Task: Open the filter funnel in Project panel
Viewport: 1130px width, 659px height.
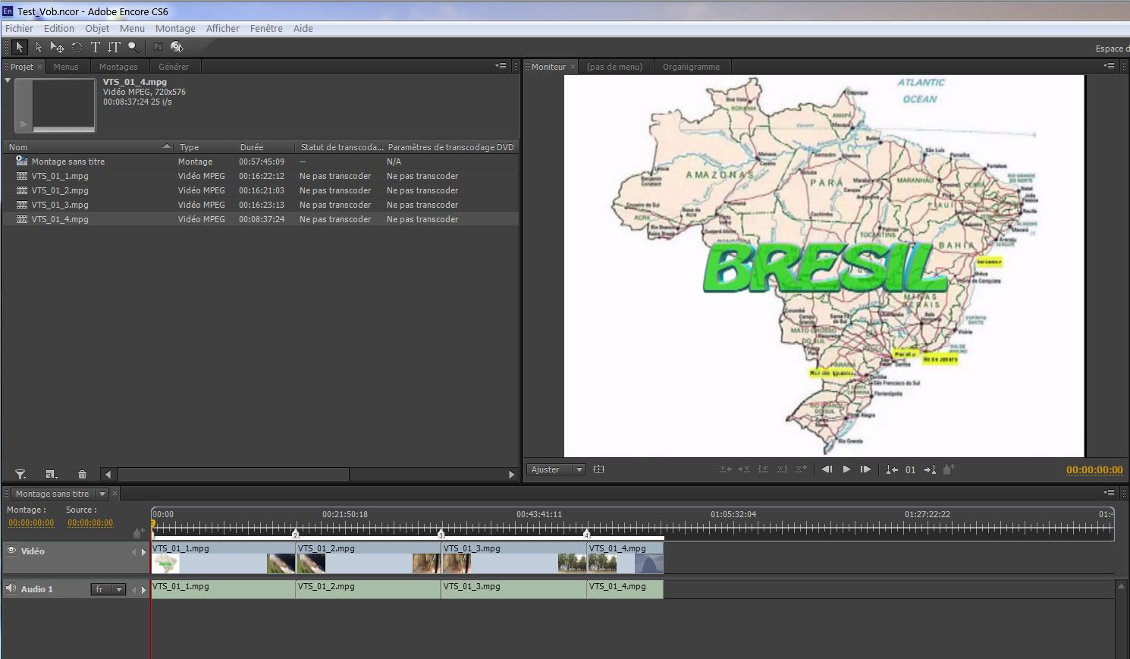Action: pos(20,475)
